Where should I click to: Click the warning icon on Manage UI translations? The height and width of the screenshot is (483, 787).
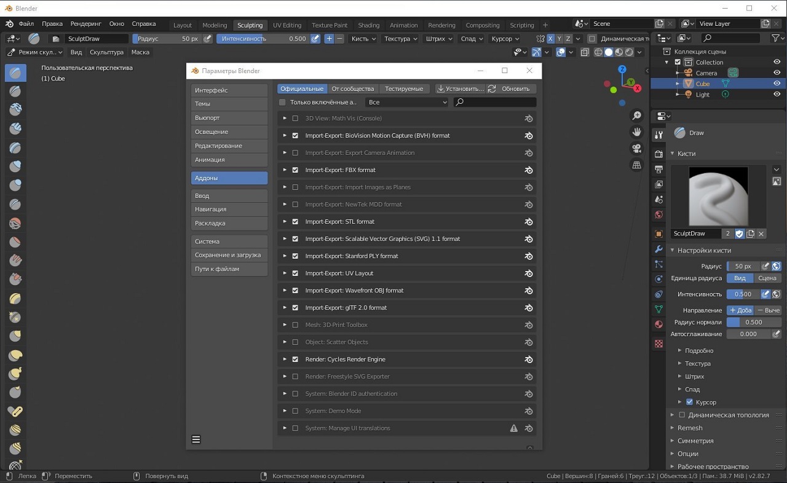(514, 428)
